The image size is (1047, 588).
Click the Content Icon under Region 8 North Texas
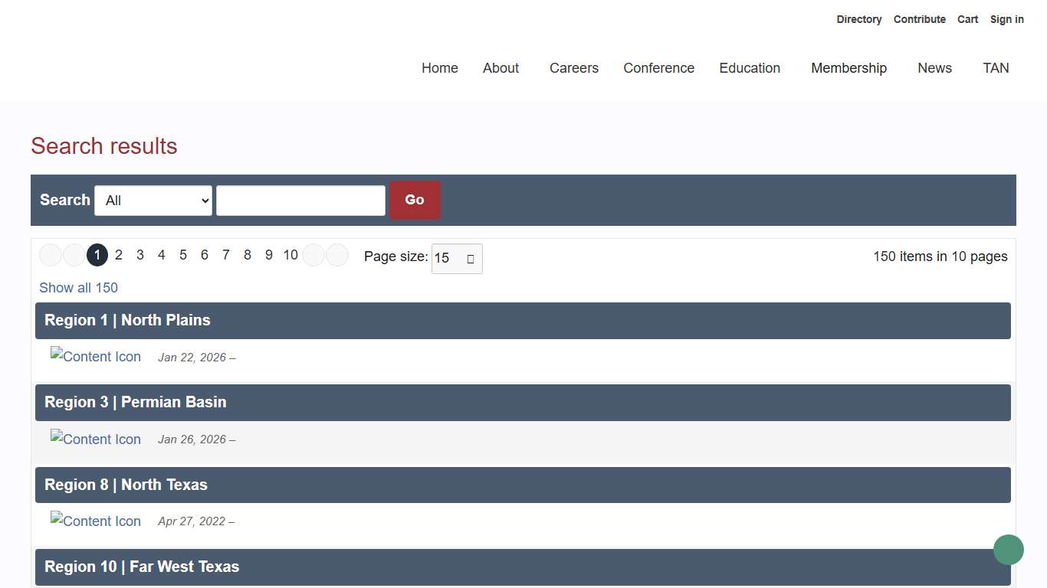click(96, 521)
